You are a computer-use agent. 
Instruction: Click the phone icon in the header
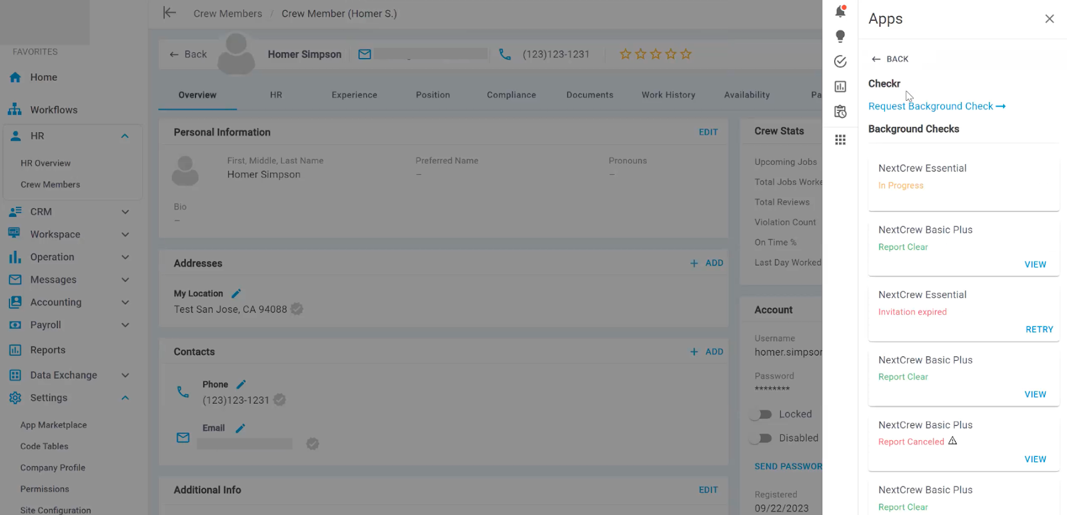tap(505, 54)
